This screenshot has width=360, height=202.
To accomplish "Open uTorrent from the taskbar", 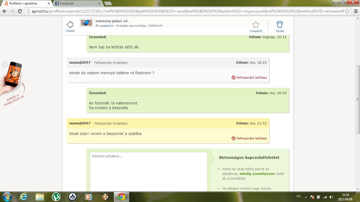I will pos(56,197).
